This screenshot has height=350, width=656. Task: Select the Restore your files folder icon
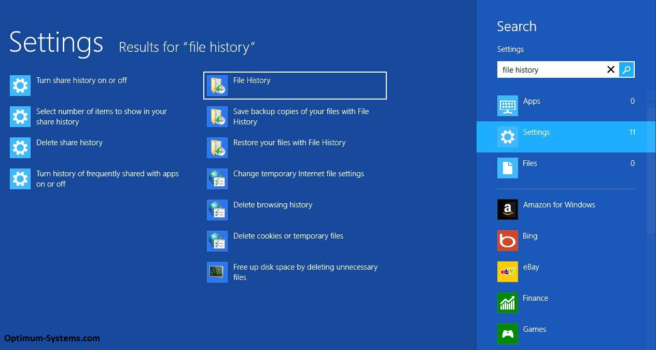tap(217, 147)
